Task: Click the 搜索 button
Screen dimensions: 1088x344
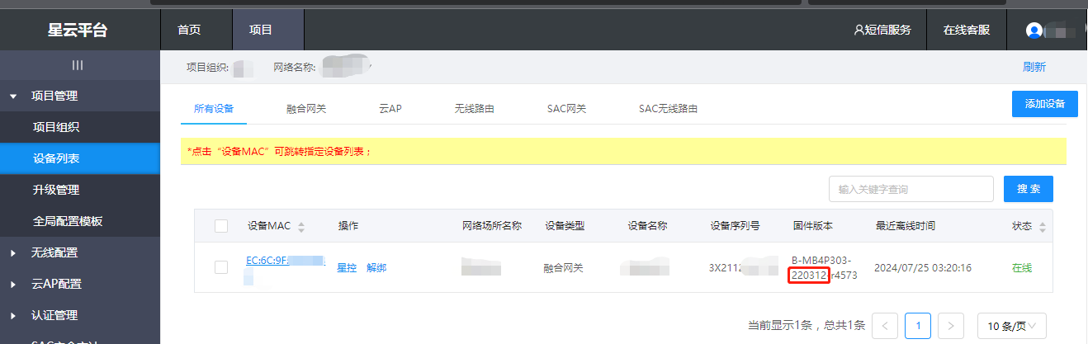Action: 1028,189
